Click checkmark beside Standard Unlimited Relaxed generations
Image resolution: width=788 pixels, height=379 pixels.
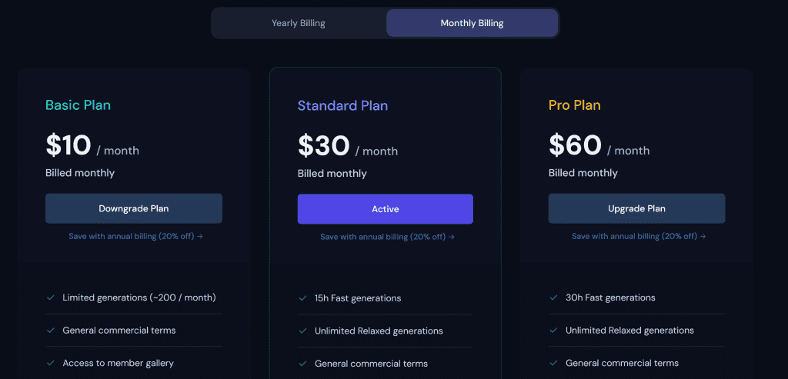coord(302,331)
